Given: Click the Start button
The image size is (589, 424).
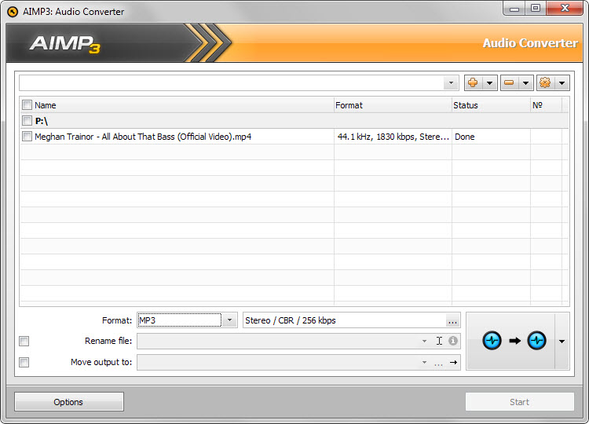Looking at the screenshot, I should pyautogui.click(x=520, y=402).
